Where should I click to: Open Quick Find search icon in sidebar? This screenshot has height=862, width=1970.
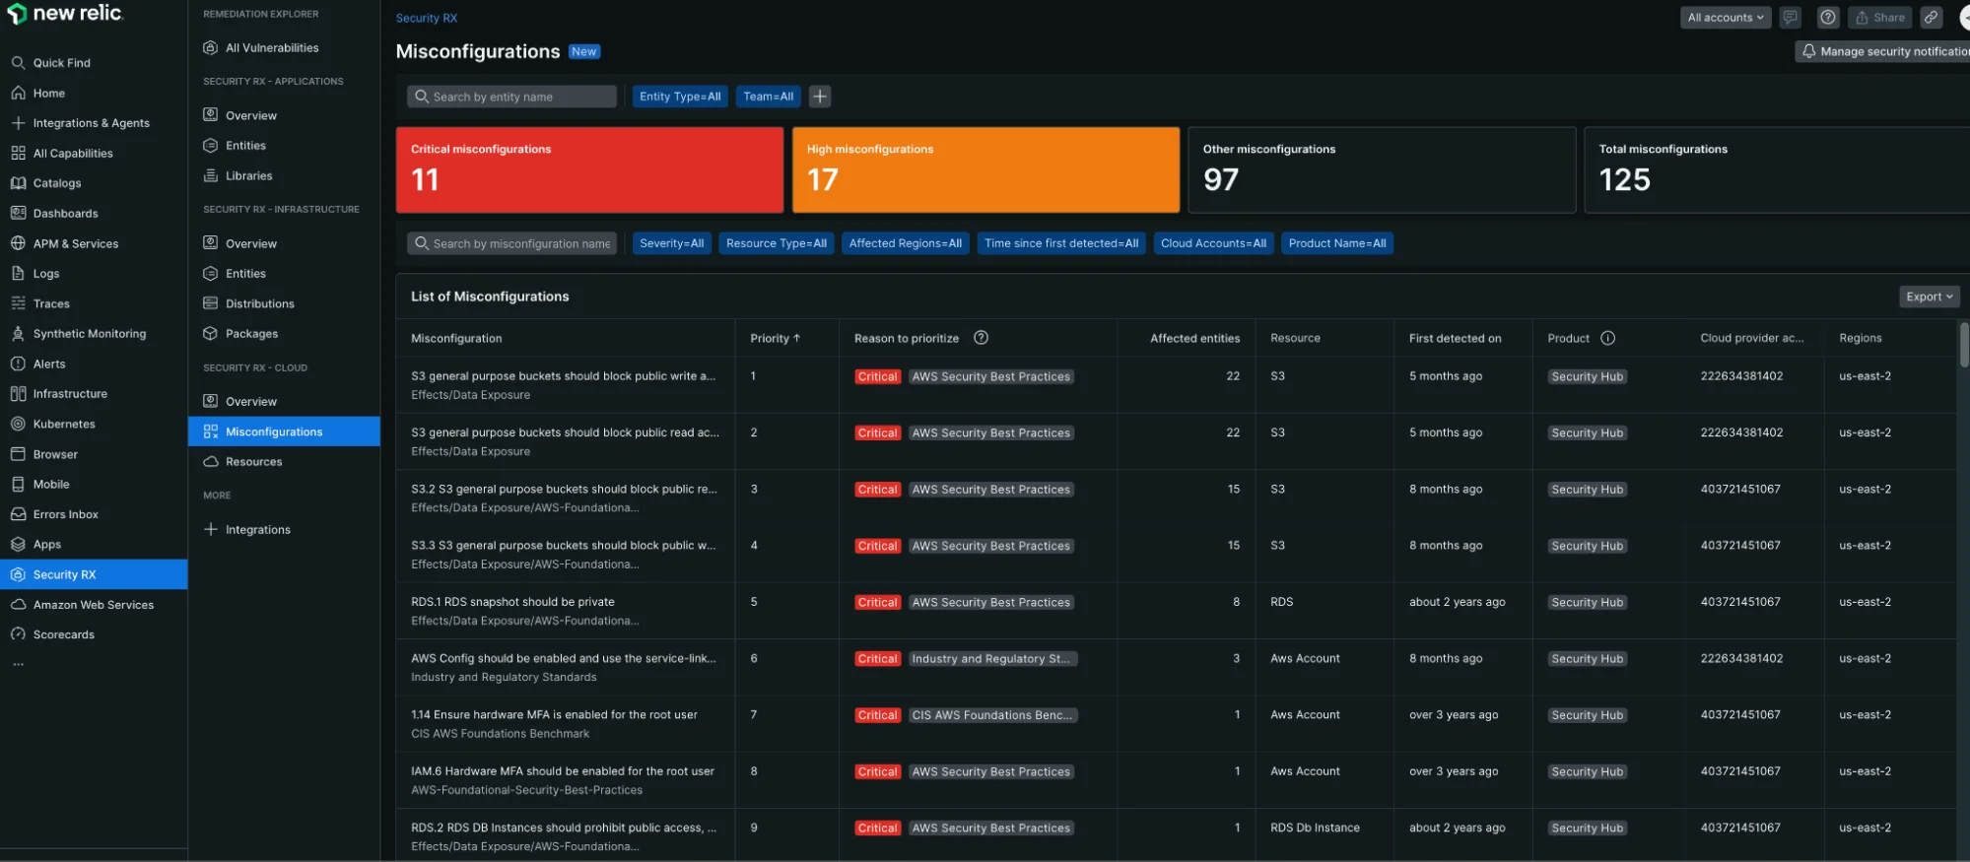coord(18,63)
